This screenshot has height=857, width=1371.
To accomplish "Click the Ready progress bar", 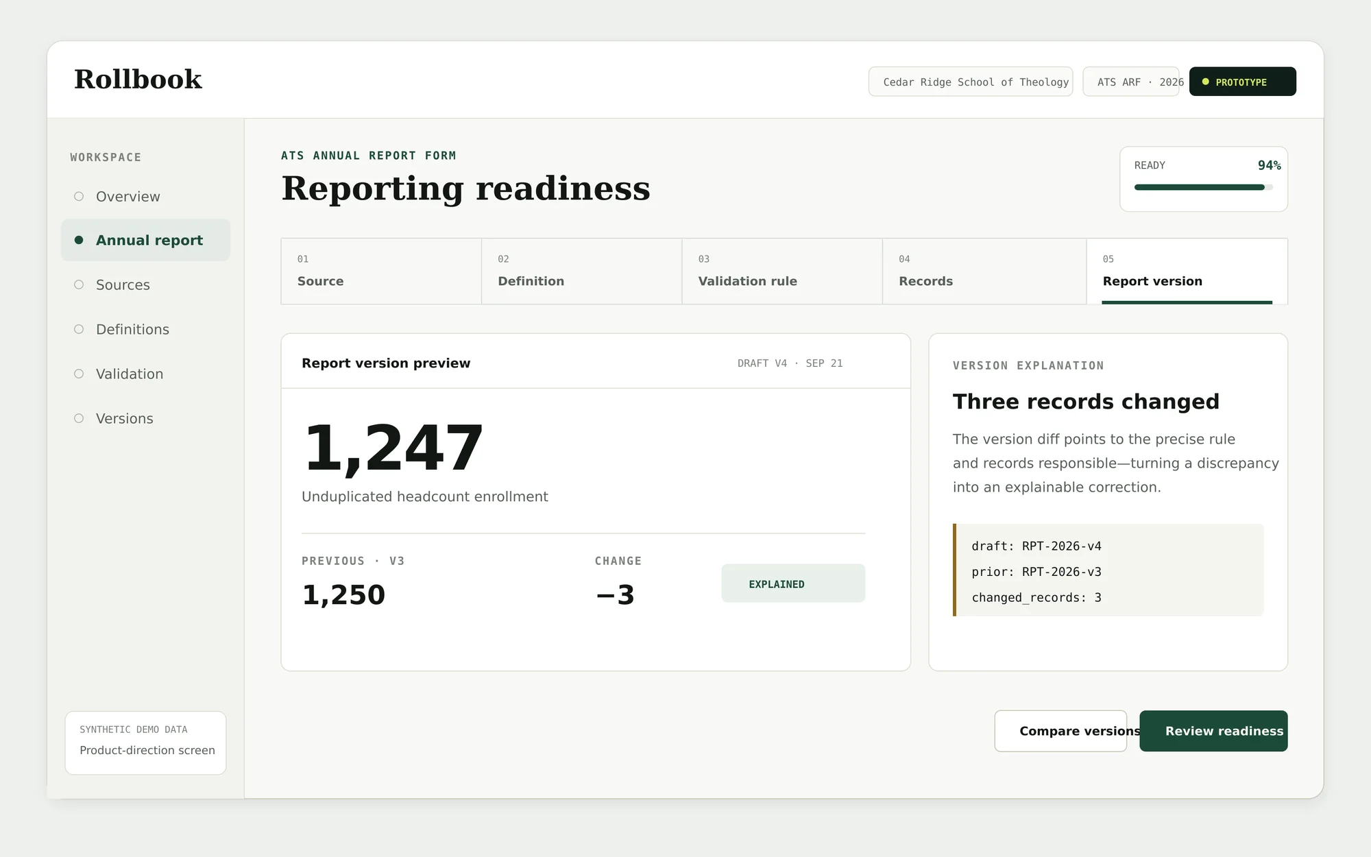I will 1204,187.
